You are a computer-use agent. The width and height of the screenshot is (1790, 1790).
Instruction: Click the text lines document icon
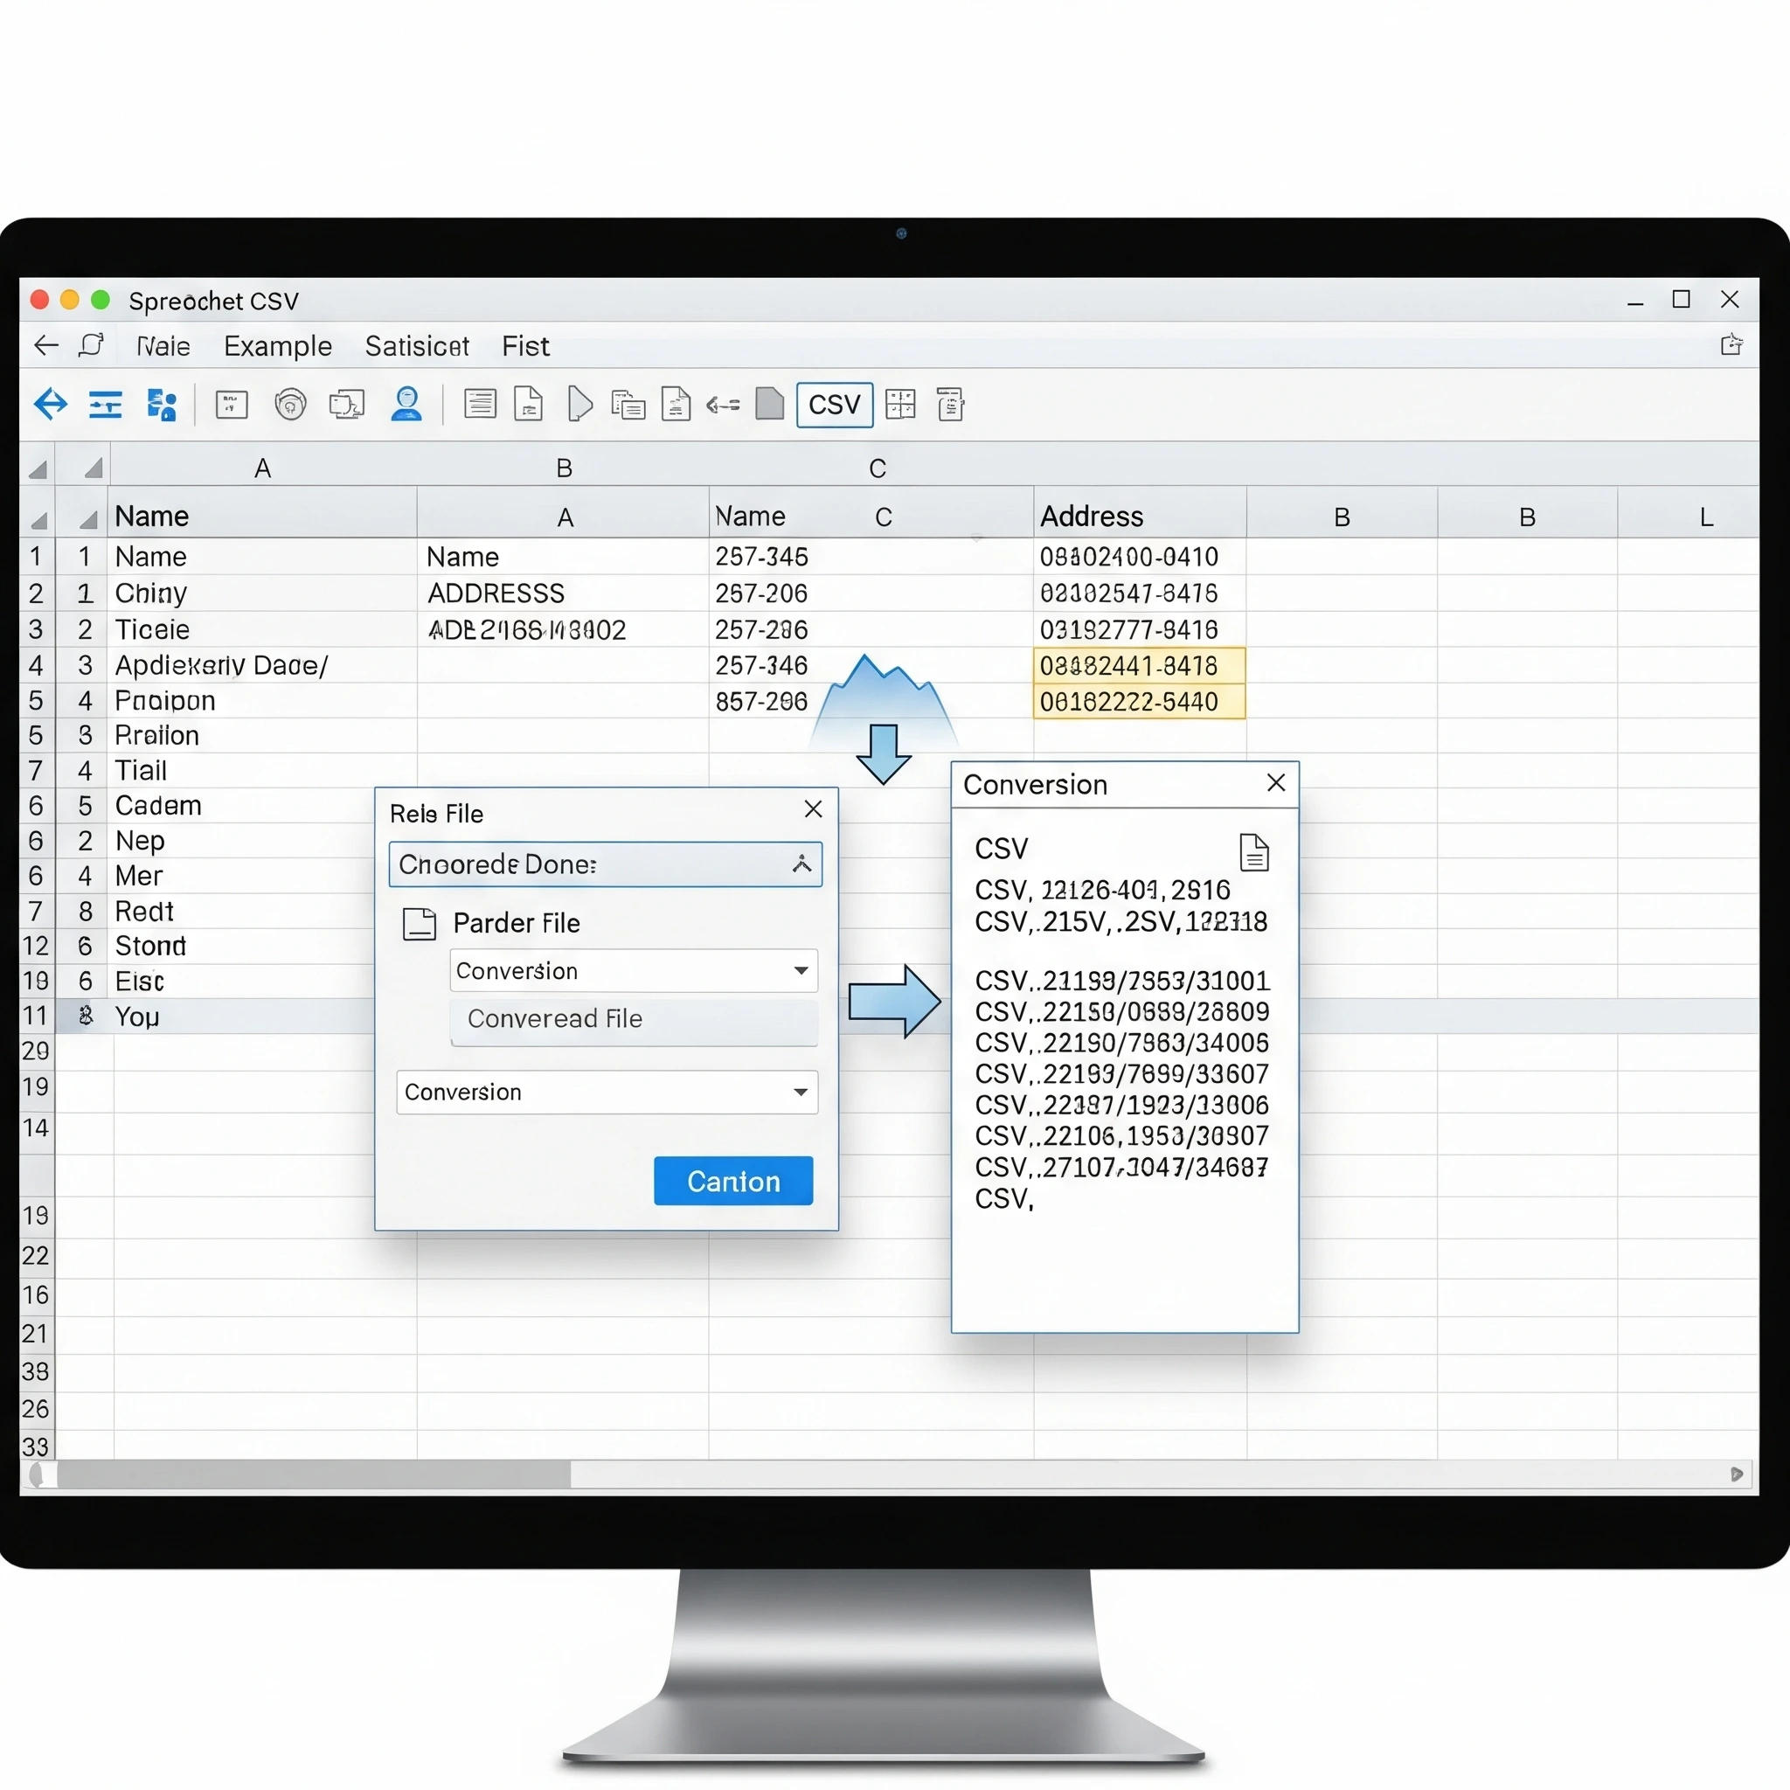(x=480, y=405)
